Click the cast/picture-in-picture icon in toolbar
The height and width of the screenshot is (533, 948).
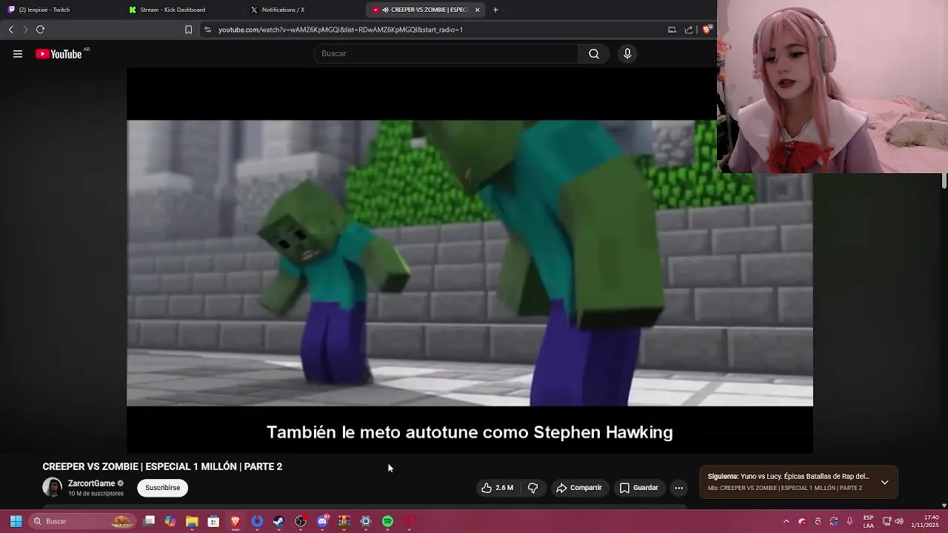coord(672,30)
